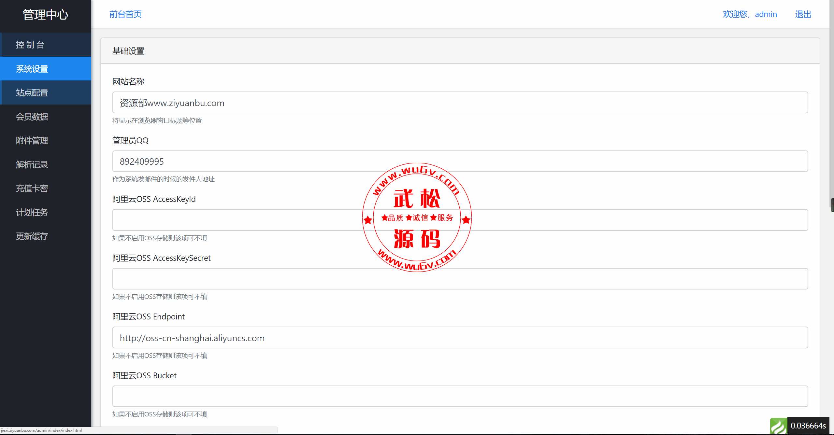This screenshot has height=435, width=834.
Task: Focus the 阿里云OSS Endpoint input
Action: click(460, 338)
